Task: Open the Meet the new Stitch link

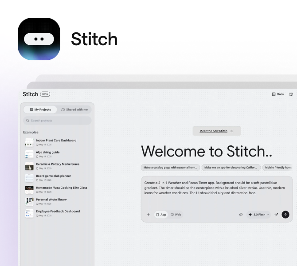Action: [213, 131]
